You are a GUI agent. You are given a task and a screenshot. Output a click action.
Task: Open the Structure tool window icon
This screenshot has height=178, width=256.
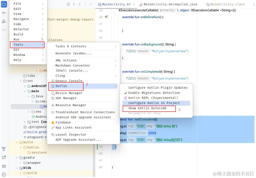(x=4, y=21)
